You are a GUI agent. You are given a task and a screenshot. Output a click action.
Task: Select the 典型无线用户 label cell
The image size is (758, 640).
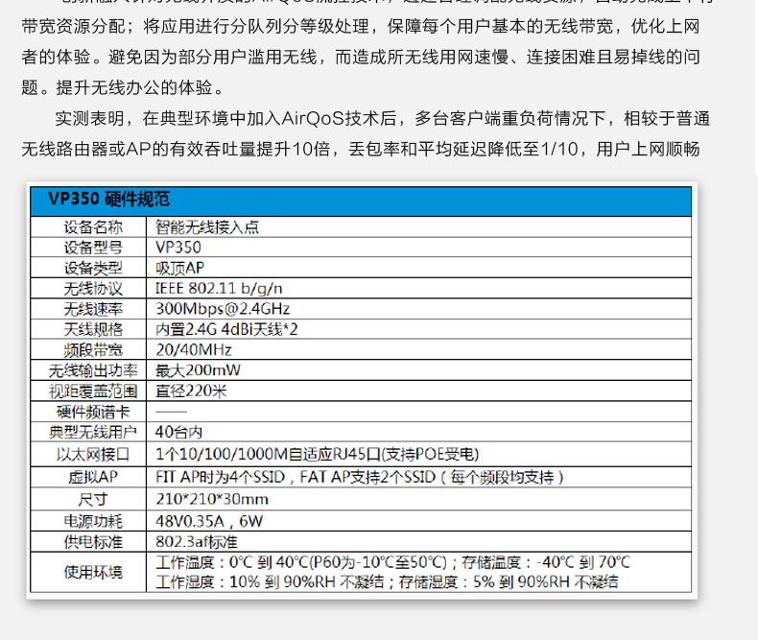coord(88,432)
